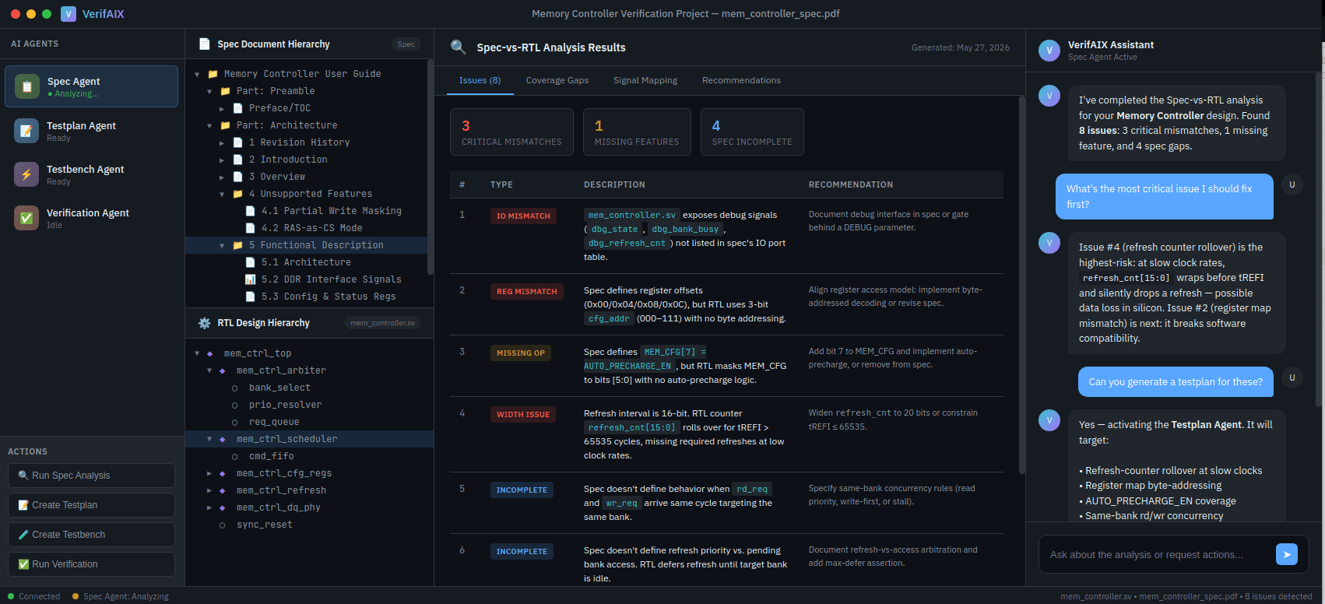Expand the Preface/TOC entry
Screen dimensions: 1325x604
[223, 108]
